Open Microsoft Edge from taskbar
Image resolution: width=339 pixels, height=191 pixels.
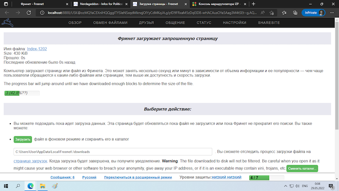coord(31,186)
